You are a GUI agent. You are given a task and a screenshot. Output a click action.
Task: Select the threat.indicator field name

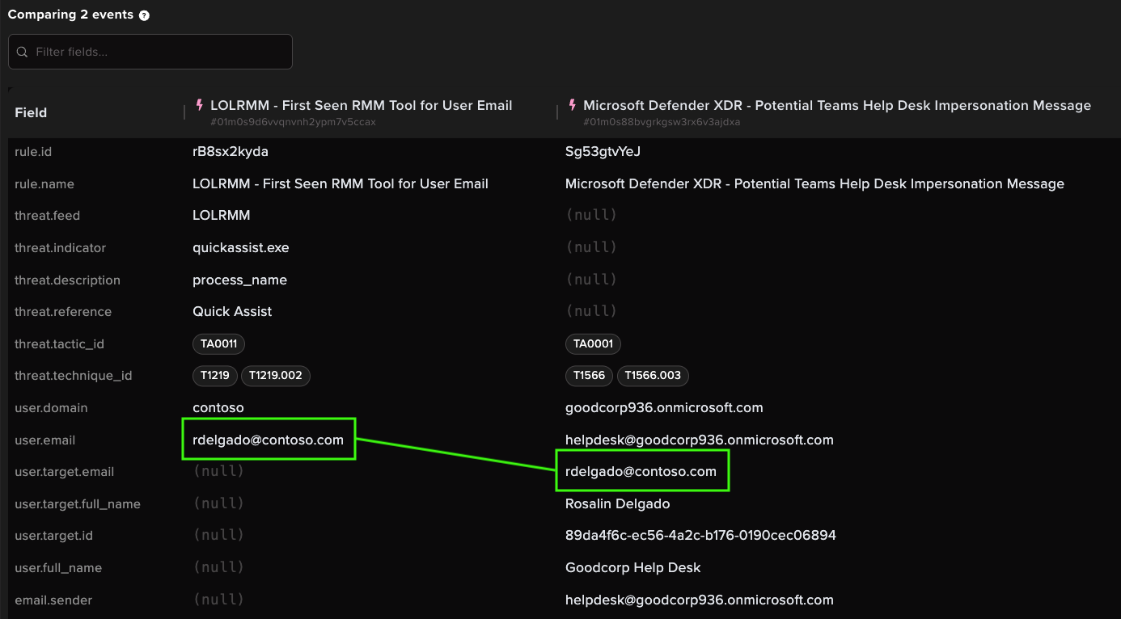pyautogui.click(x=61, y=248)
